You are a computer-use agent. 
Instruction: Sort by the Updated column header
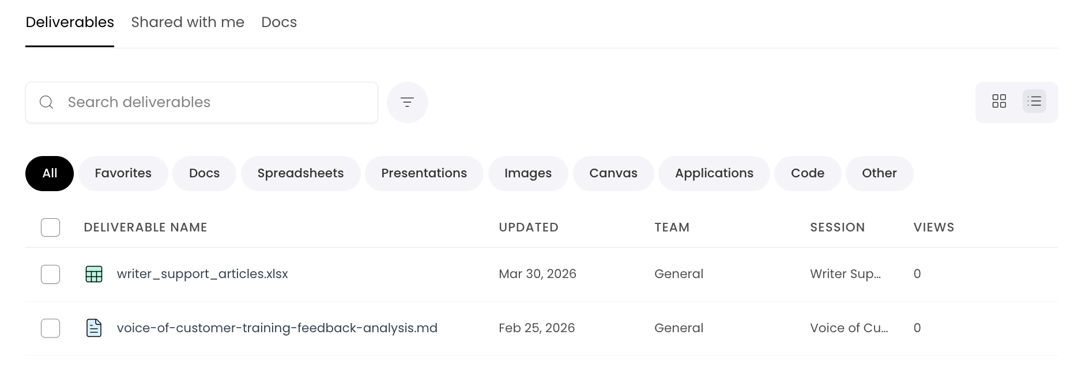point(528,227)
